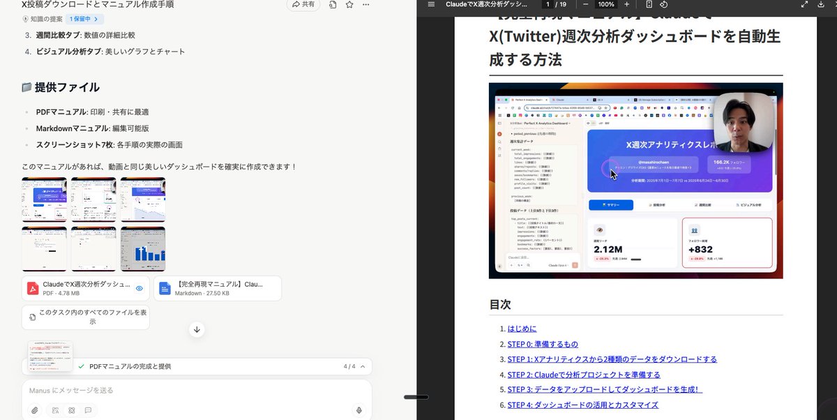
Task: Open the STEP 0: 準備するもの link
Action: point(543,344)
